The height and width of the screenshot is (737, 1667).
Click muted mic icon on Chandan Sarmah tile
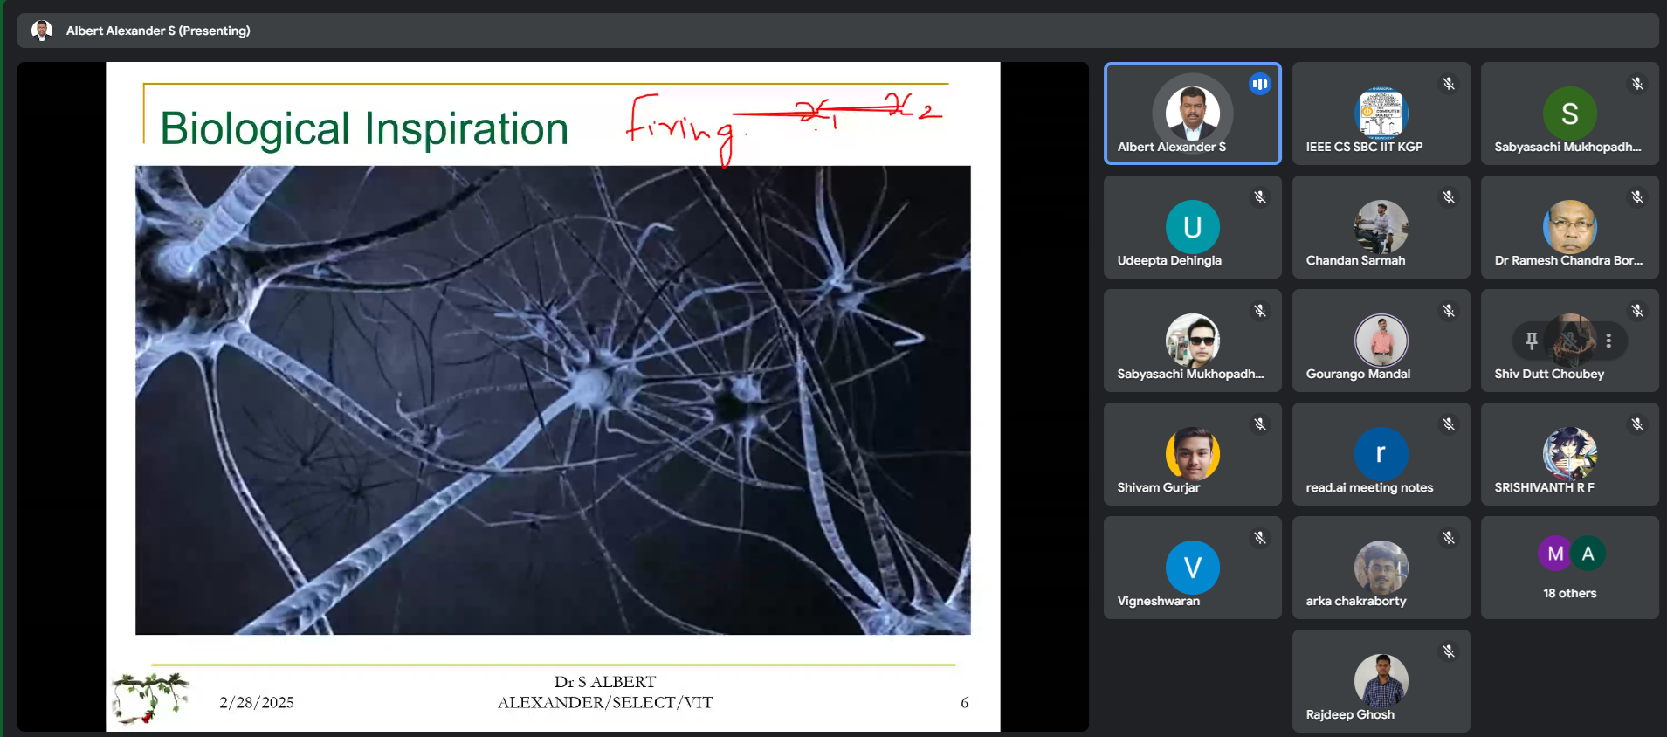click(x=1449, y=197)
